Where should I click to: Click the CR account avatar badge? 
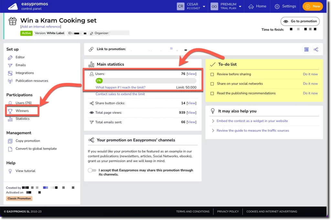click(x=180, y=6)
